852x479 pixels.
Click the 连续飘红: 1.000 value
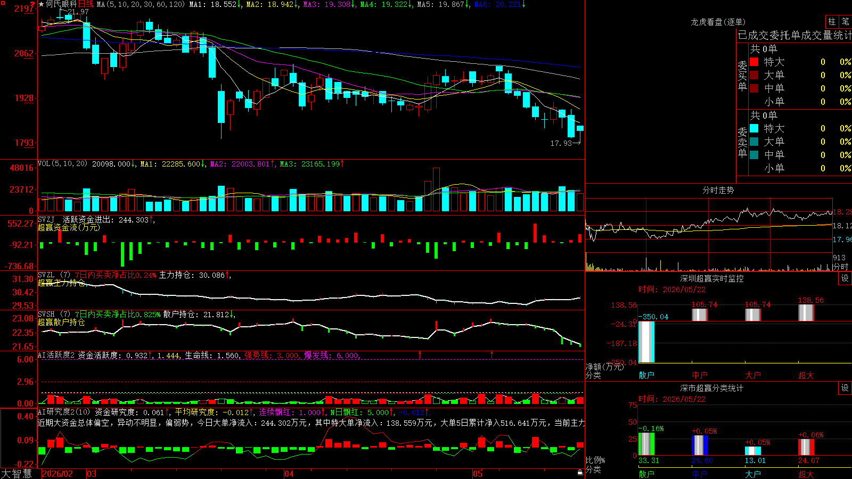(290, 412)
